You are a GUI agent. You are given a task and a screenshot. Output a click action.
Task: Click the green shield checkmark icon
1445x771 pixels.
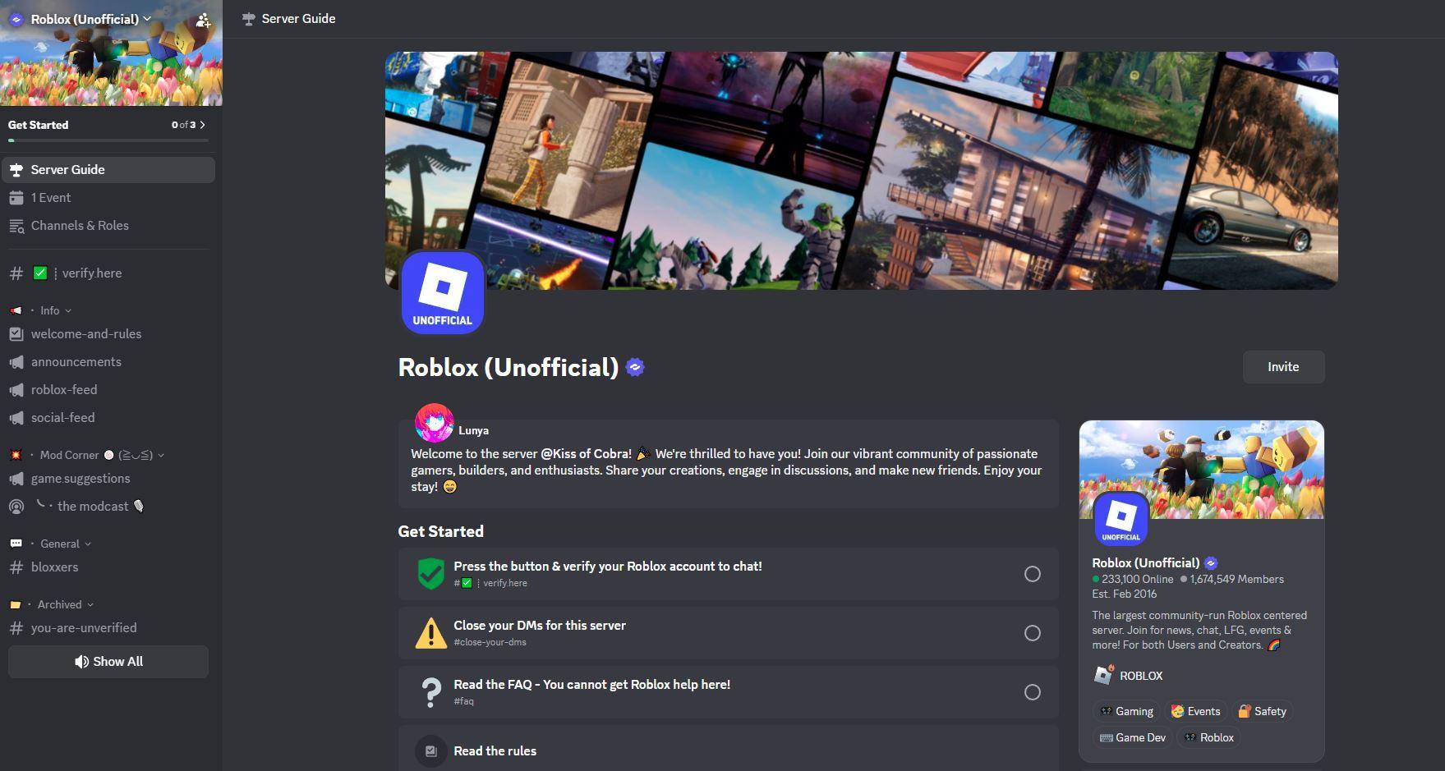(431, 574)
